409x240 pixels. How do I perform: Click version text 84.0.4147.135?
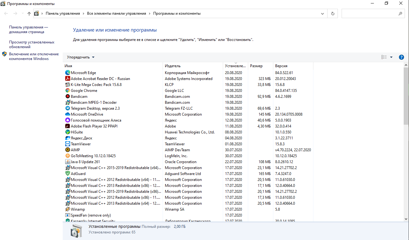tap(286, 91)
